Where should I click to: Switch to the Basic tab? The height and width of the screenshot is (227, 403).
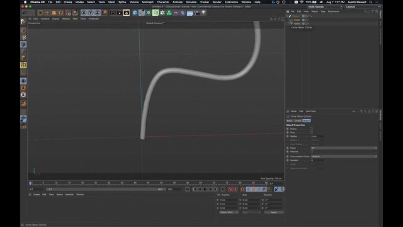click(290, 120)
